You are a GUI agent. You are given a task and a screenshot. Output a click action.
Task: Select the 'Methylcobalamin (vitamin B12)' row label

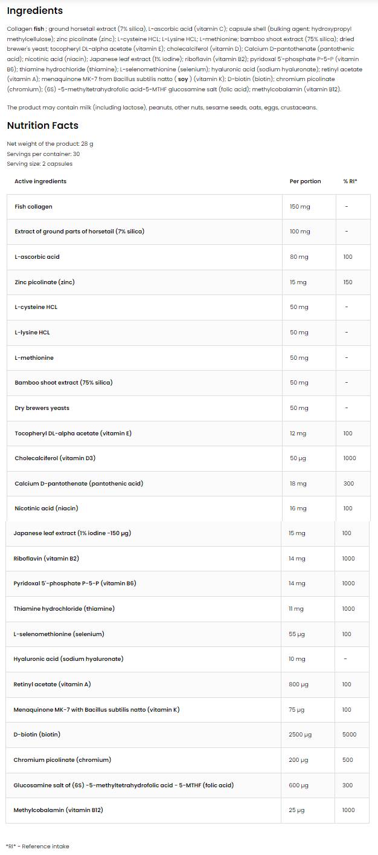(58, 810)
